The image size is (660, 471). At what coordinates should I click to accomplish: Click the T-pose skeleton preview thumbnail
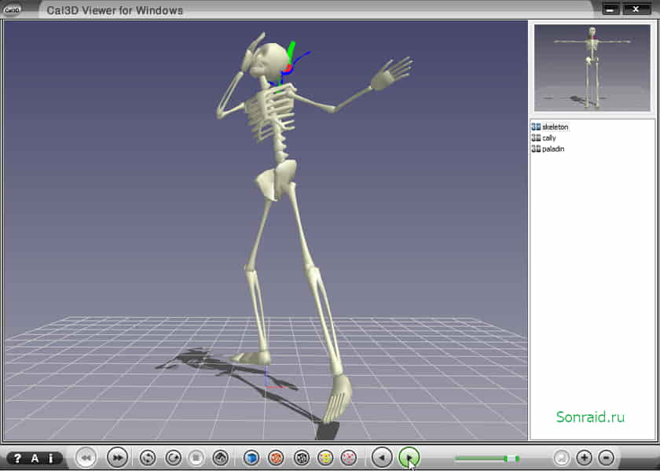tap(592, 68)
